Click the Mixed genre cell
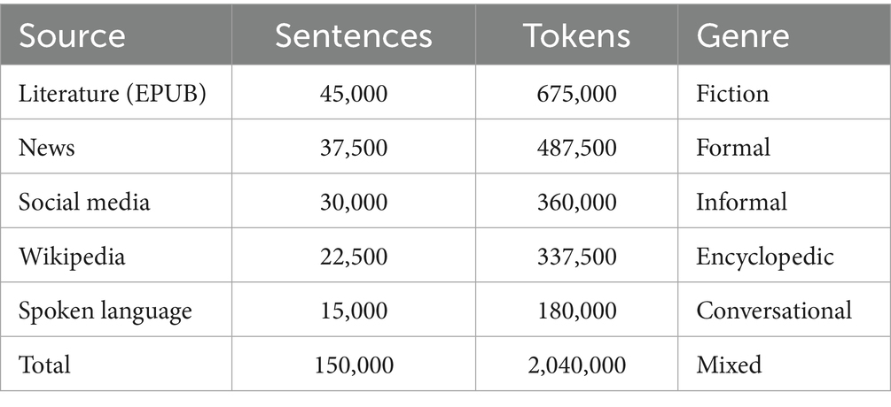Image resolution: width=891 pixels, height=407 pixels. pos(727,365)
